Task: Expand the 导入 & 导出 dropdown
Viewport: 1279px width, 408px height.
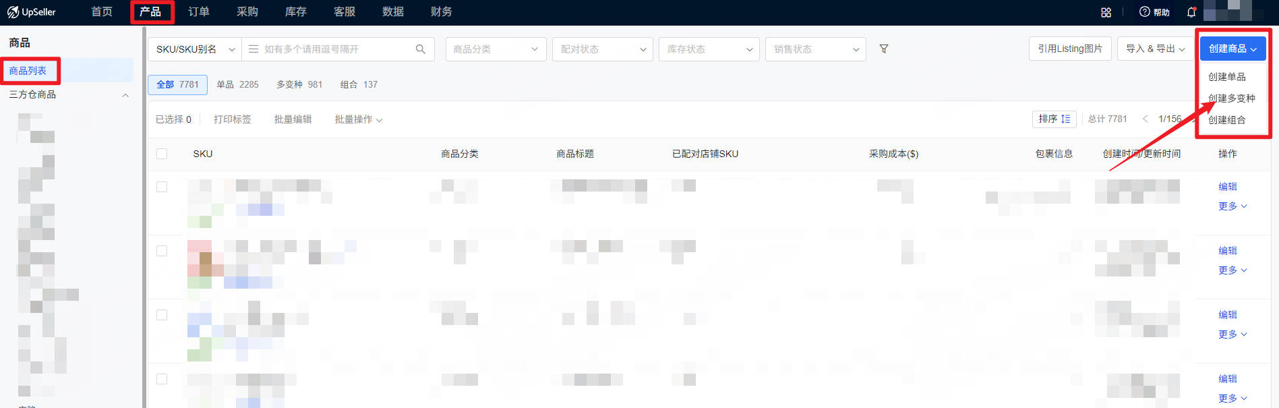Action: (1155, 49)
